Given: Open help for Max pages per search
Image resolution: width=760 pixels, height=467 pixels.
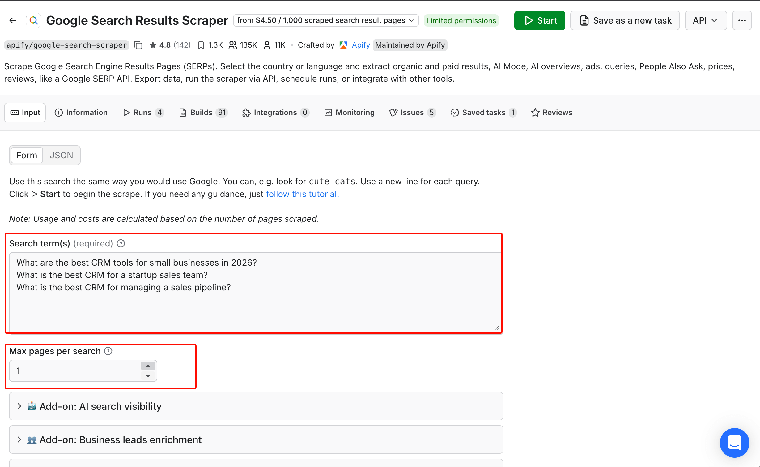Looking at the screenshot, I should coord(108,351).
